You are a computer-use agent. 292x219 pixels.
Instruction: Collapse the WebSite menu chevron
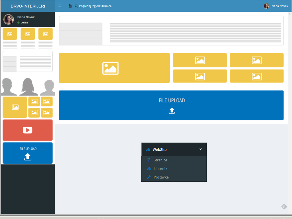(x=200, y=149)
